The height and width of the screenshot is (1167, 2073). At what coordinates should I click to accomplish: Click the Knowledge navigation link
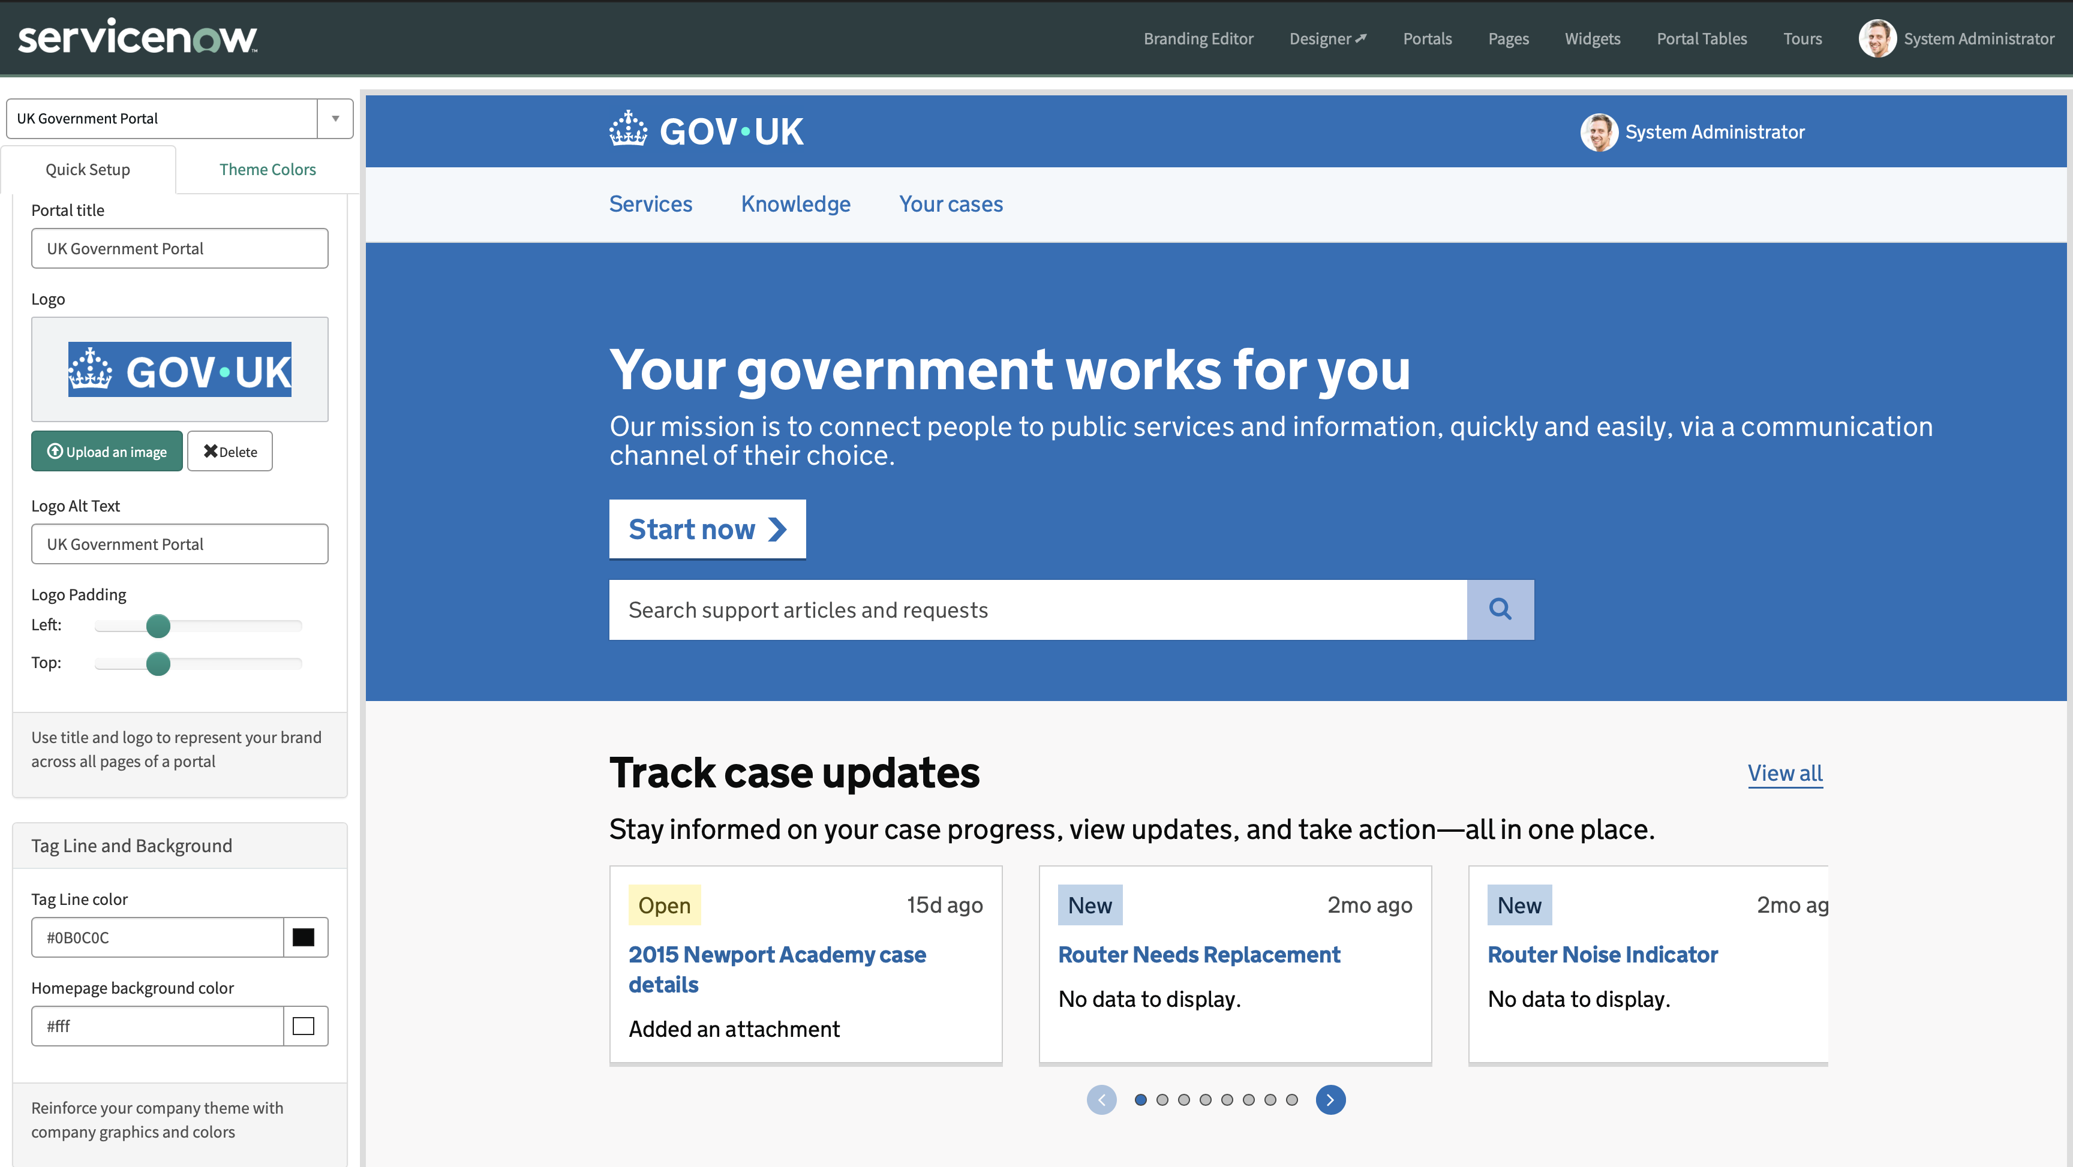[x=796, y=204]
